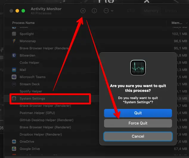
Task: Select the Bitwarden shield icon
Action: (14, 55)
